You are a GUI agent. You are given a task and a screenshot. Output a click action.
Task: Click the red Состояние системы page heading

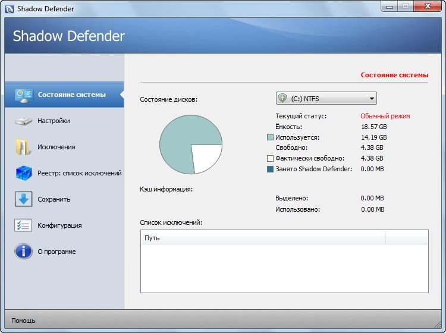click(394, 75)
